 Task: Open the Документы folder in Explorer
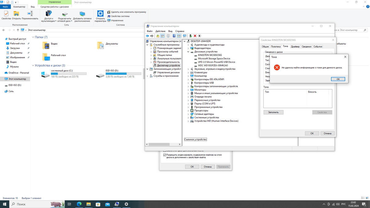[107, 45]
